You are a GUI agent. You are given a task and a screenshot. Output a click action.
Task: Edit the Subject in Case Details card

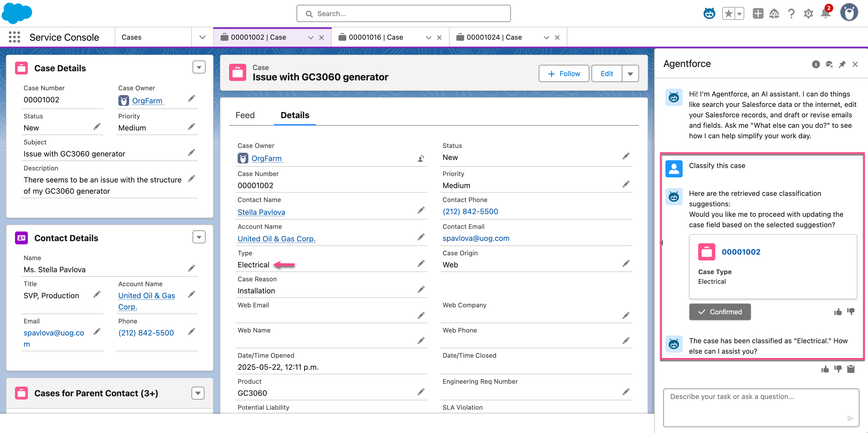click(191, 152)
